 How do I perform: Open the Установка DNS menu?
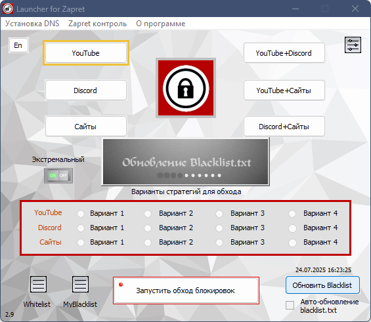(x=32, y=24)
